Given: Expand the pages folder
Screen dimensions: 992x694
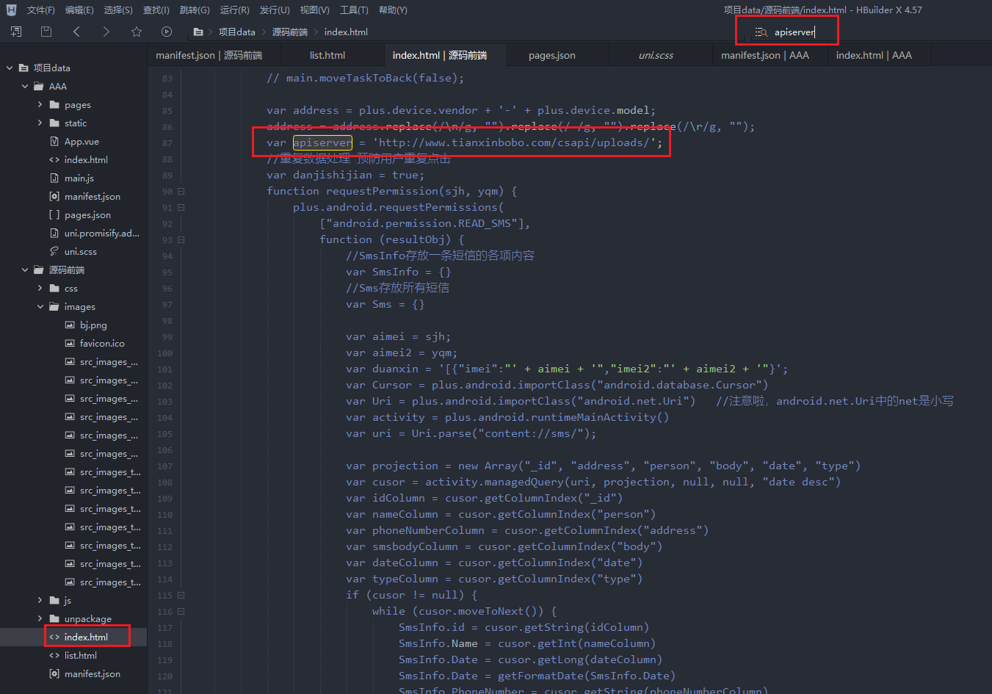Looking at the screenshot, I should click(x=40, y=105).
